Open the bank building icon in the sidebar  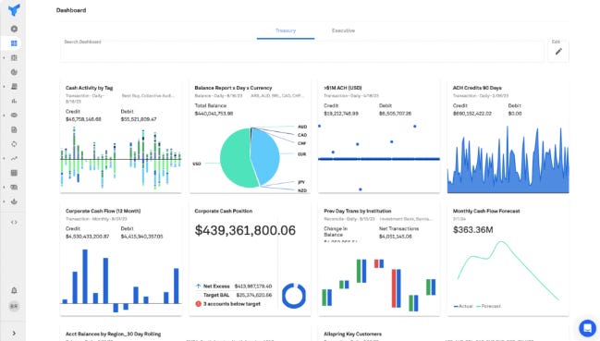click(x=14, y=57)
